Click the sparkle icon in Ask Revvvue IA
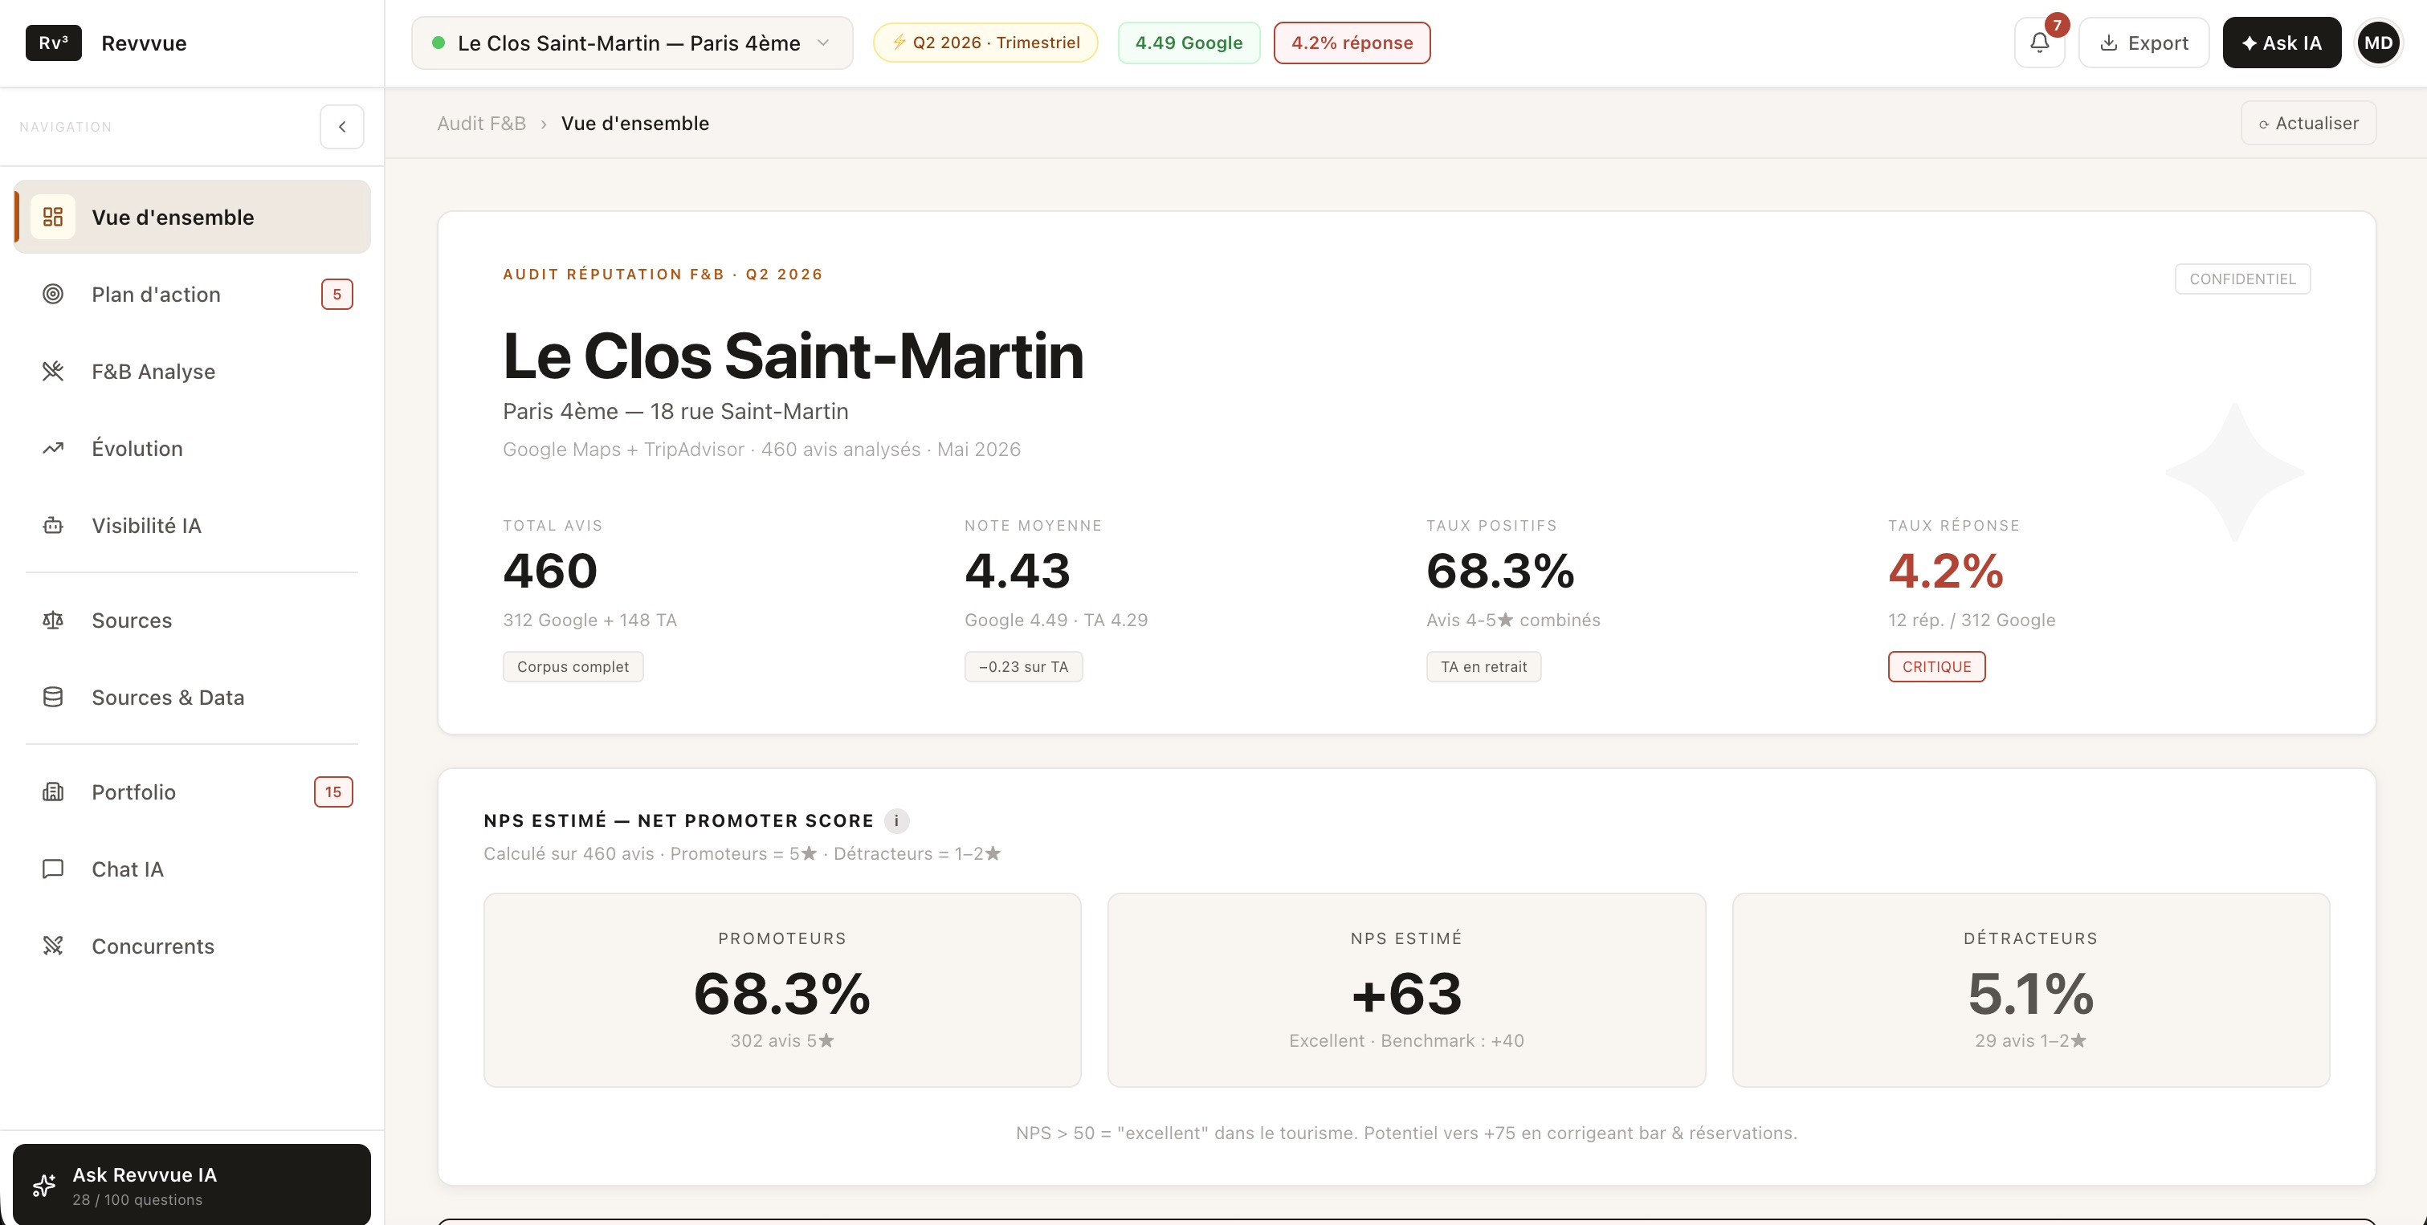The width and height of the screenshot is (2427, 1225). click(x=44, y=1186)
